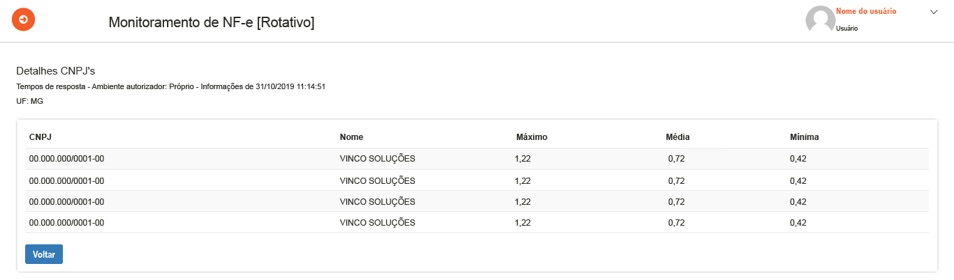Click the 1,22 value in the third row
The image size is (954, 280).
pyautogui.click(x=522, y=202)
